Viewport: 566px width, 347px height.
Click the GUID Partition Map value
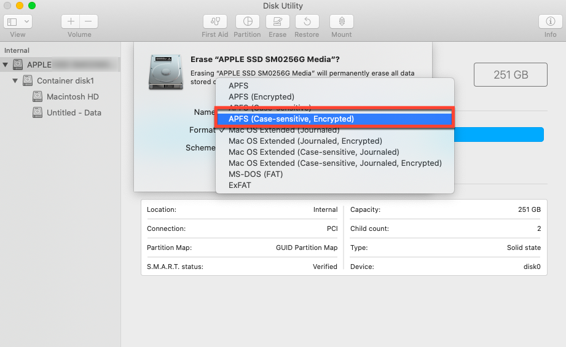click(307, 248)
